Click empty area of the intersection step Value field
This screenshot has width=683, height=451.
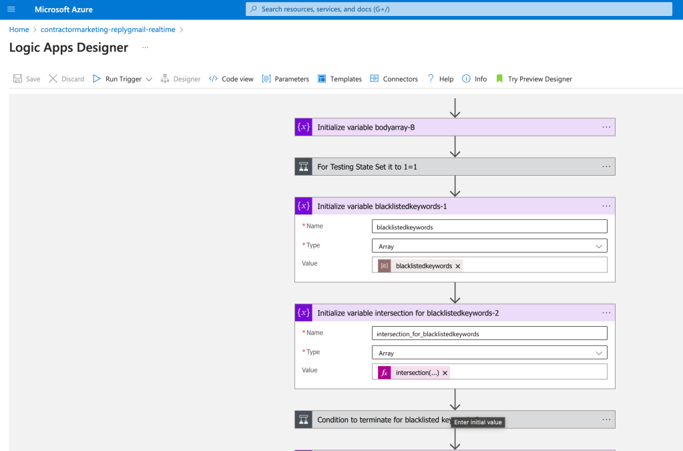[527, 371]
